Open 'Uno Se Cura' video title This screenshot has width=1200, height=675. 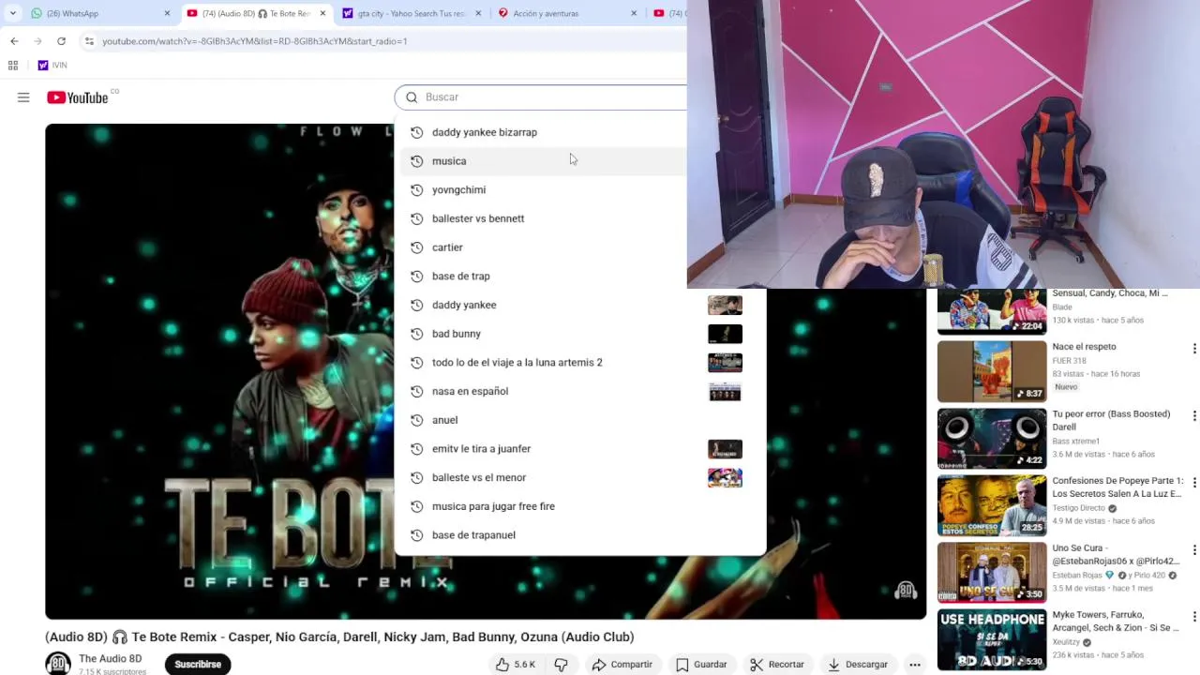[1116, 554]
